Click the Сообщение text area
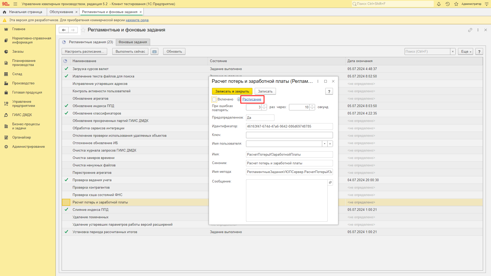The height and width of the screenshot is (276, 491). (x=287, y=200)
